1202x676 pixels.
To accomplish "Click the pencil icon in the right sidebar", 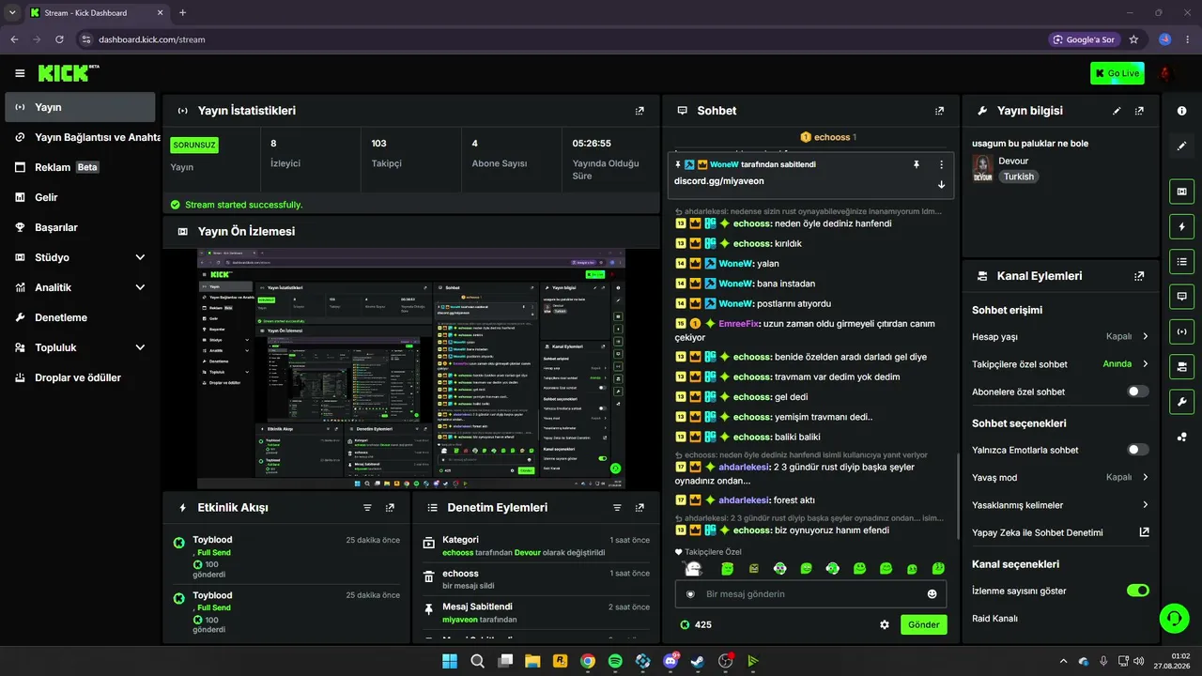I will (x=1181, y=146).
